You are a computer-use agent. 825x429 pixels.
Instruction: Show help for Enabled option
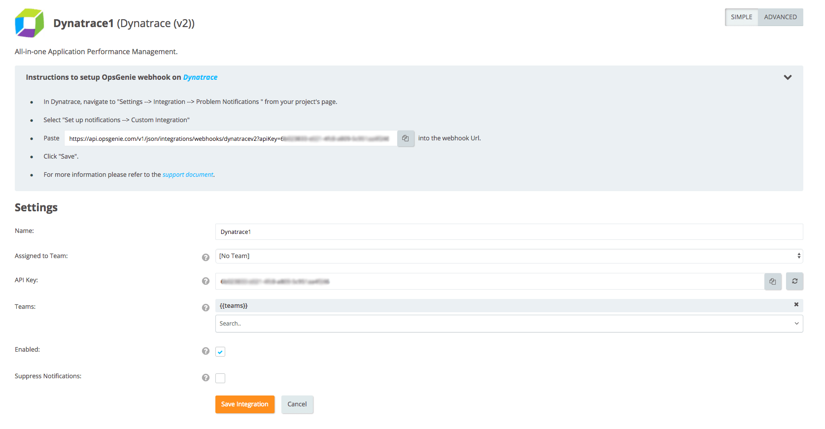click(x=206, y=351)
